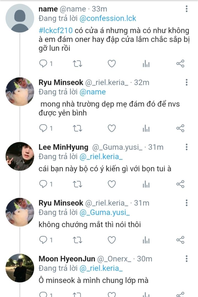
Task: Open Lee MinHyung's profile picture
Action: tap(20, 157)
